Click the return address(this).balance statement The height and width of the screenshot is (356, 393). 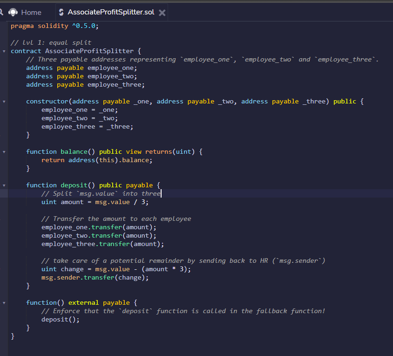tap(98, 160)
